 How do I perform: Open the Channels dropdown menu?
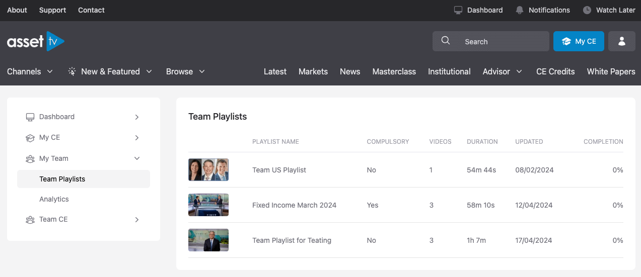(30, 71)
